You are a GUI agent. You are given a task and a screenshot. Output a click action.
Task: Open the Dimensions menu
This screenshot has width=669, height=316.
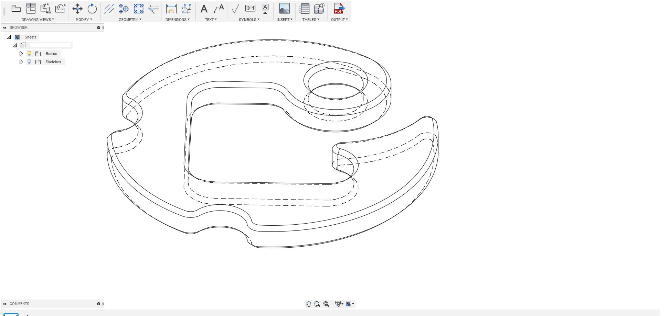click(x=178, y=20)
